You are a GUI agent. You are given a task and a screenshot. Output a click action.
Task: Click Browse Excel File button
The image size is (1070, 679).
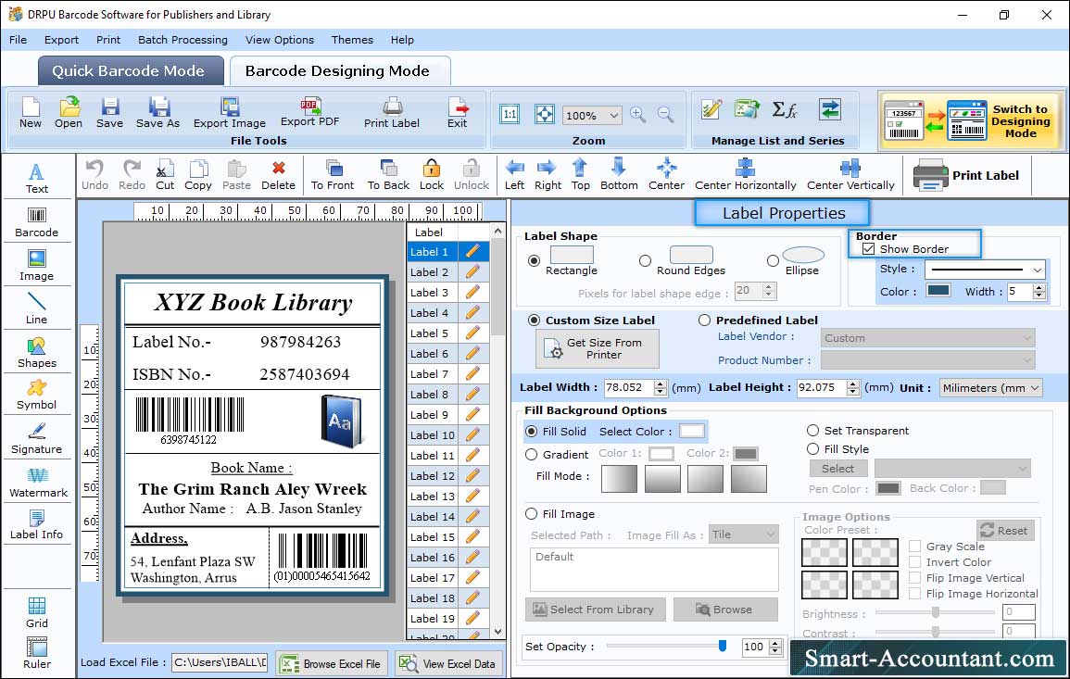333,663
